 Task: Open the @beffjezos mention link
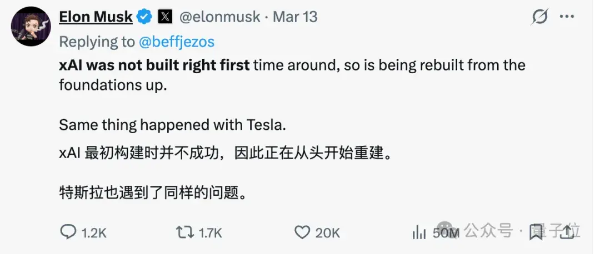click(x=177, y=42)
